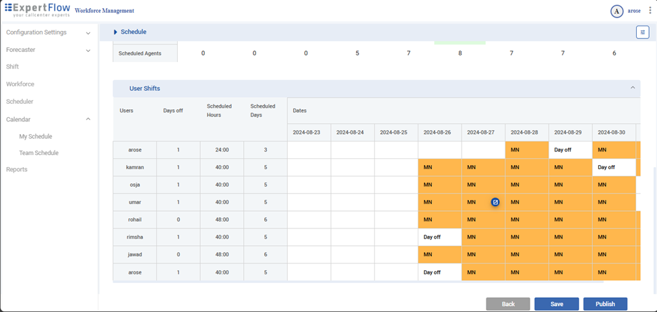Expand Configuration Settings in sidebar
Screen dimensions: 657x312
click(88, 32)
